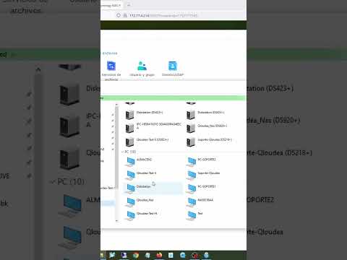Select the Test computer entry
The image size is (347, 260).
coord(194,215)
